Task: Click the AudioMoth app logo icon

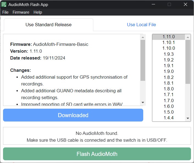Action: pos(4,4)
